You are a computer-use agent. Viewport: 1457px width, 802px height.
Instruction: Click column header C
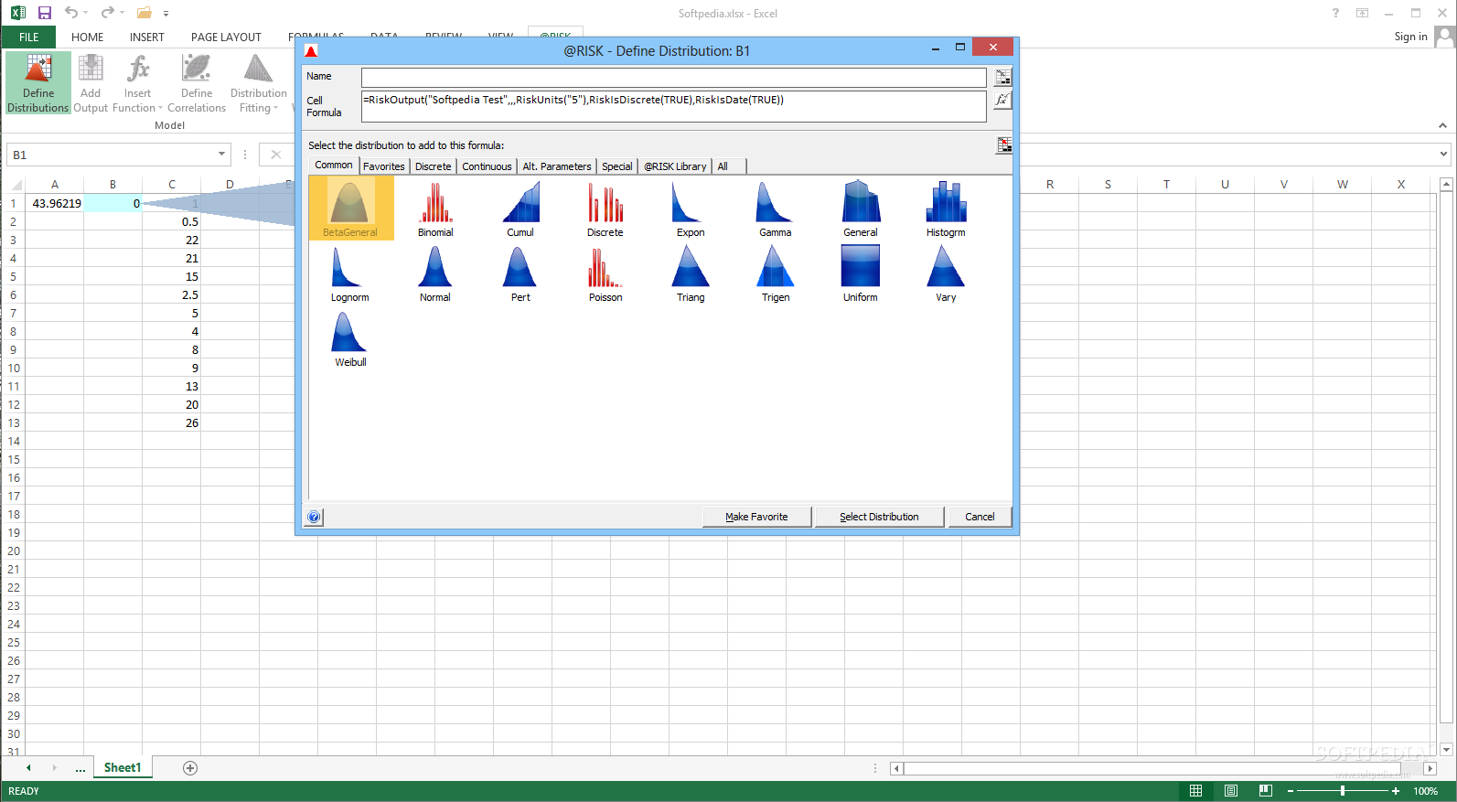coord(172,184)
